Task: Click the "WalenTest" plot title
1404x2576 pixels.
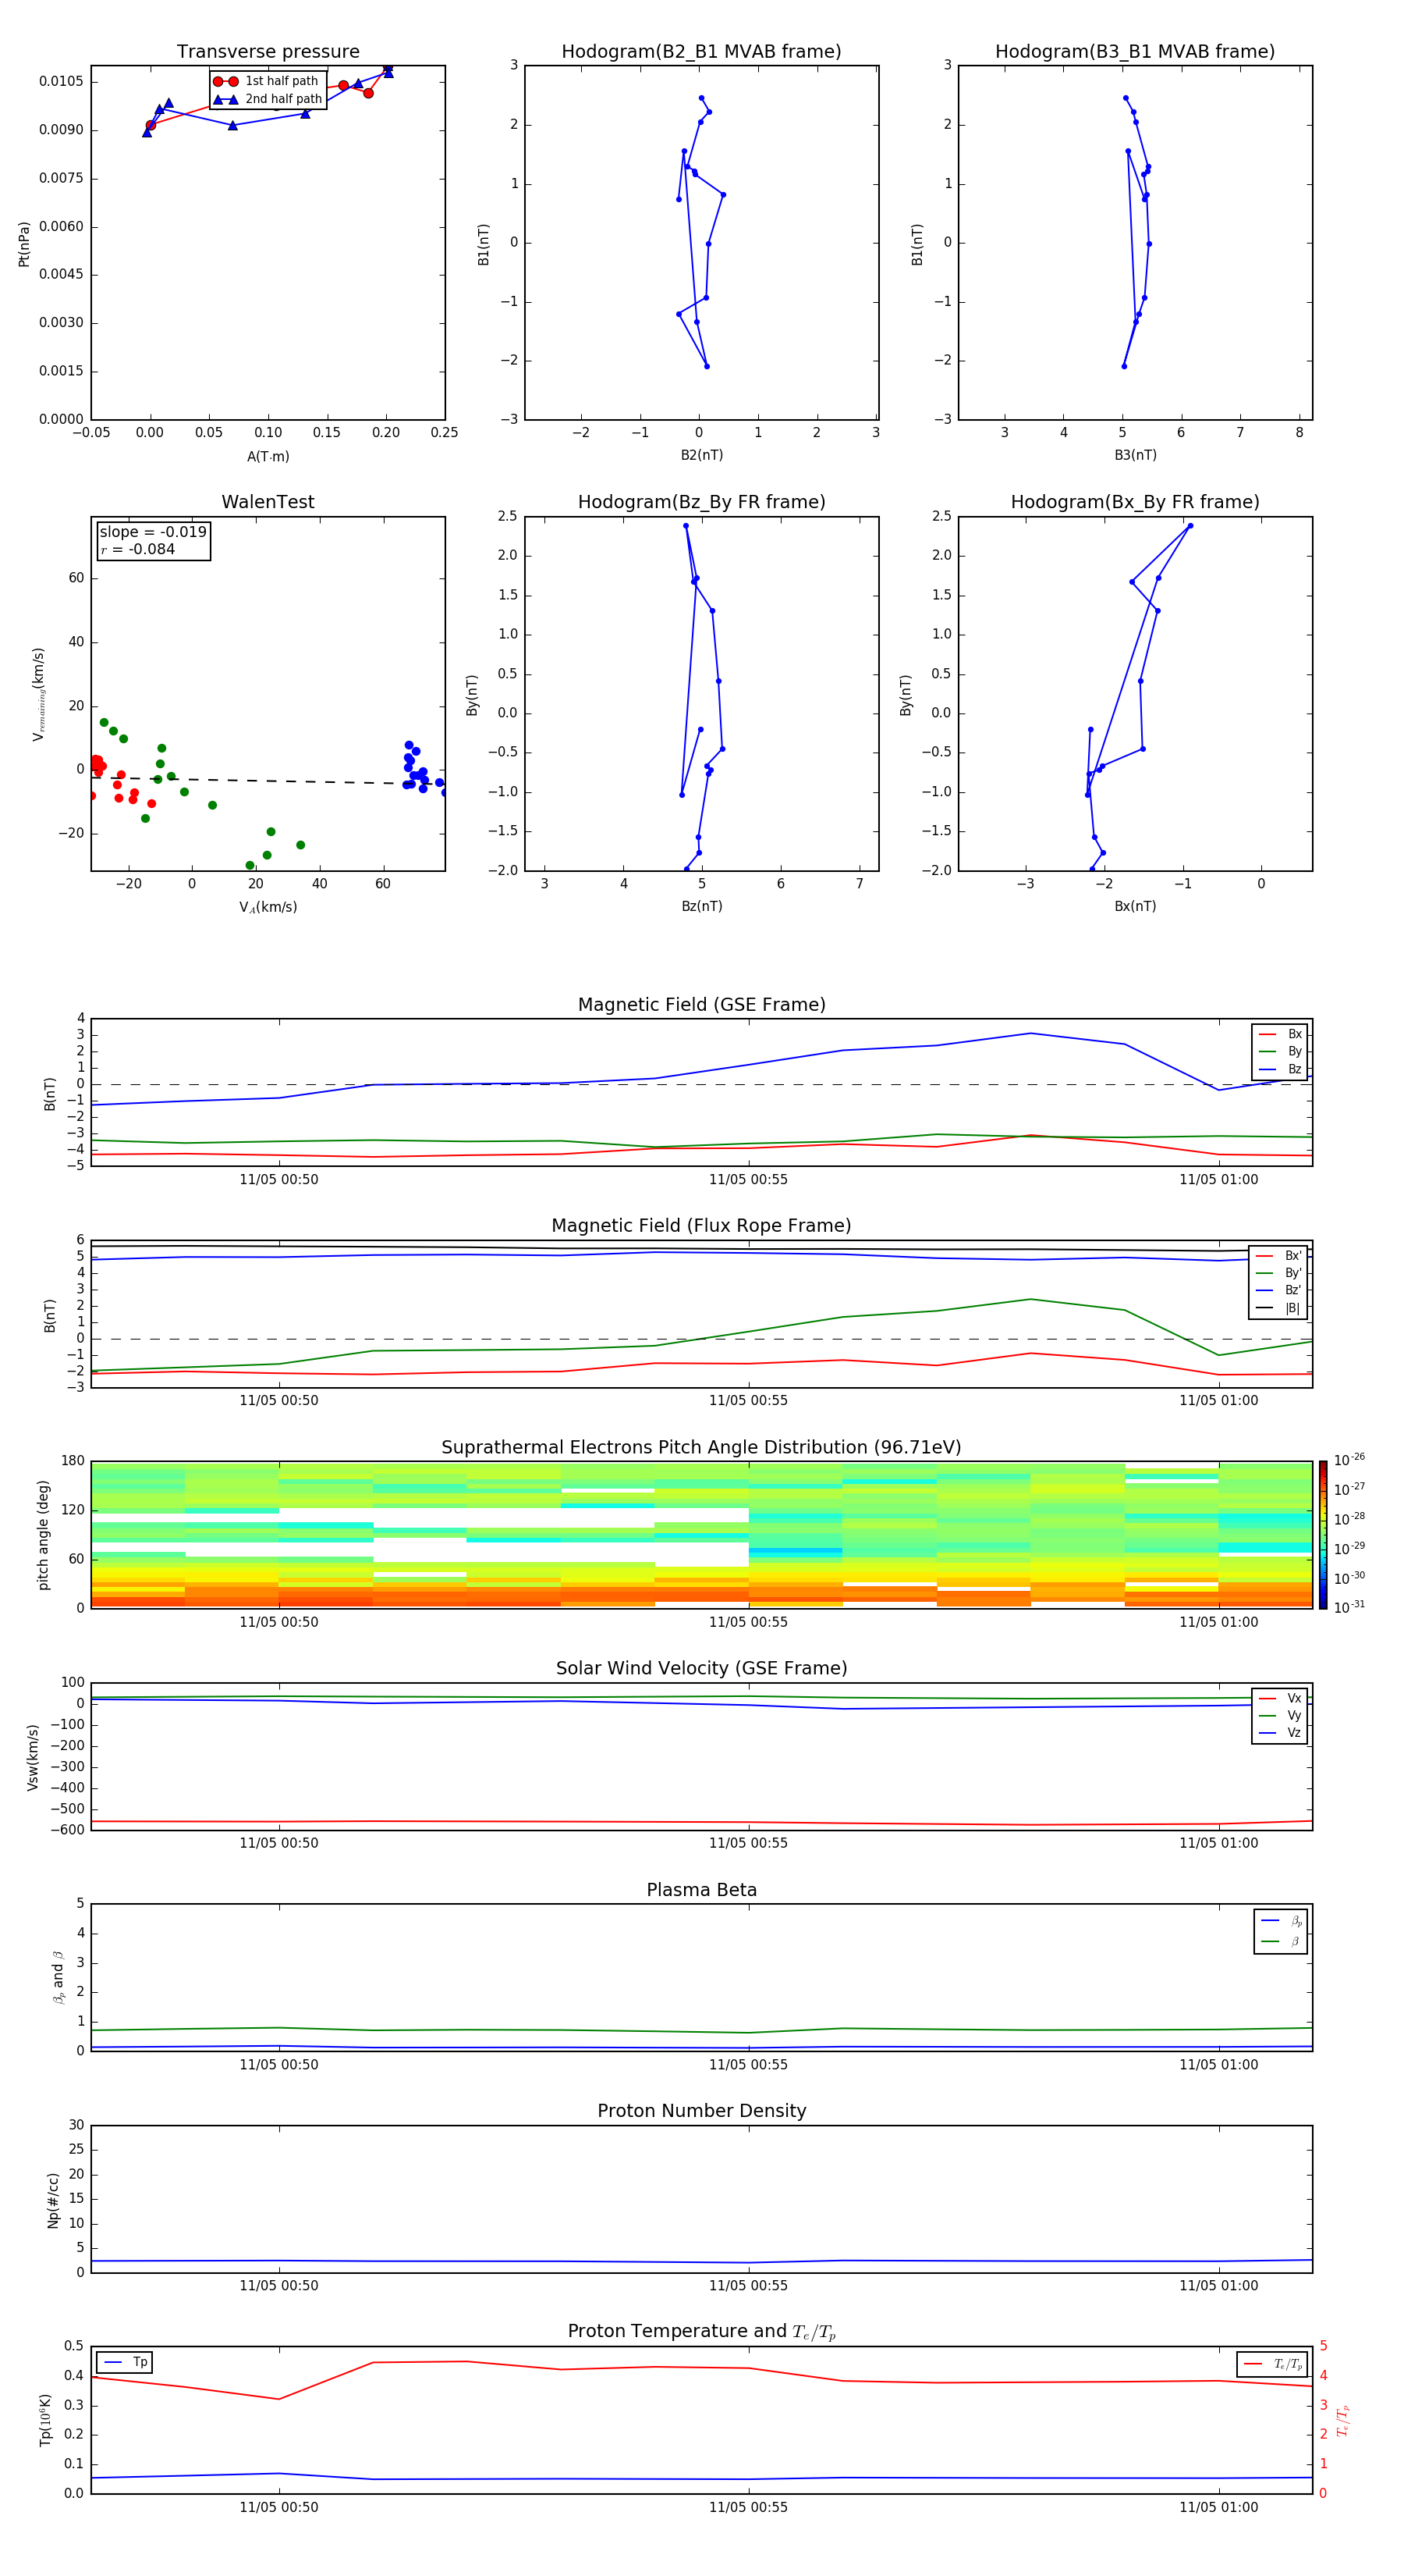Action: point(268,502)
